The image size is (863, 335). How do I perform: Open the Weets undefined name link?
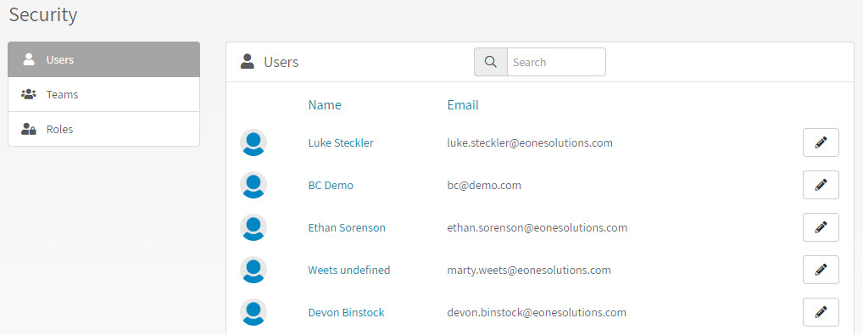point(349,270)
